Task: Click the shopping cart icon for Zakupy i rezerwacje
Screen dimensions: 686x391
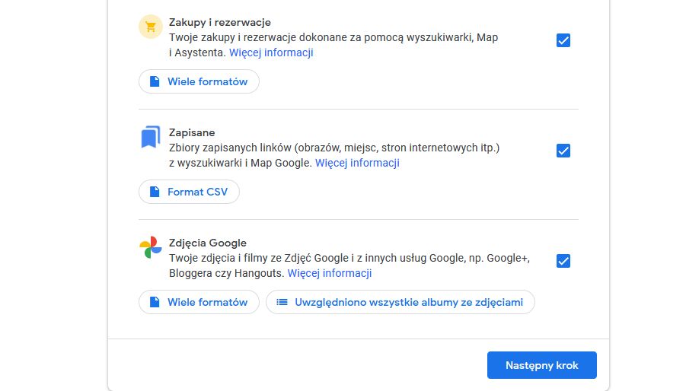Action: pos(151,27)
